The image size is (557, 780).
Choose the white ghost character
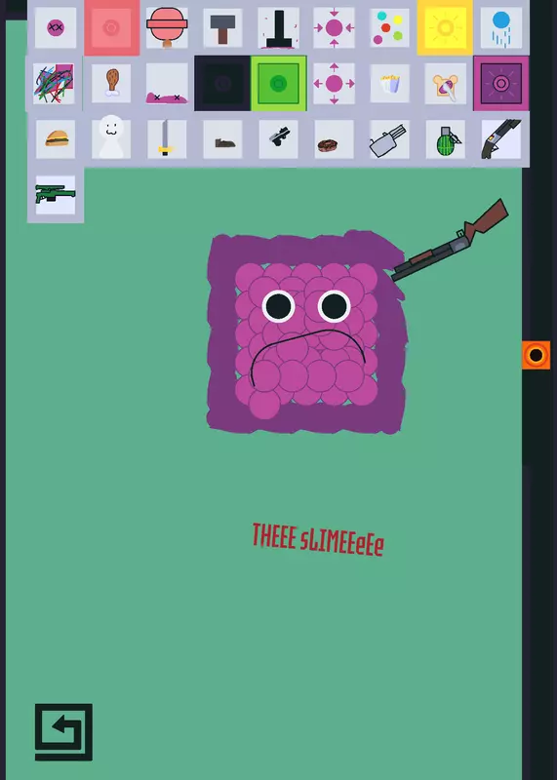(x=111, y=139)
